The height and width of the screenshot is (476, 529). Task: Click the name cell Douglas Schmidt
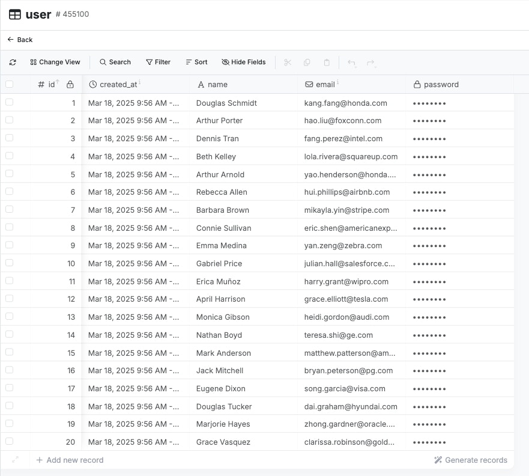click(x=244, y=103)
